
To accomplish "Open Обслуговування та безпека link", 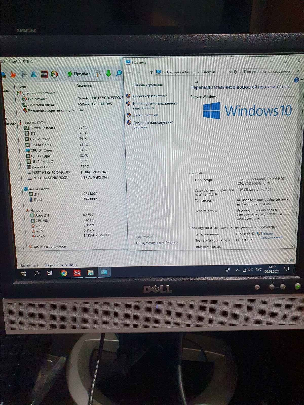I will click(157, 243).
